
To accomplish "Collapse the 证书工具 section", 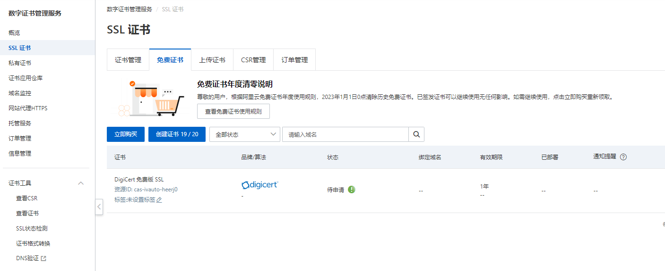I will coord(81,183).
